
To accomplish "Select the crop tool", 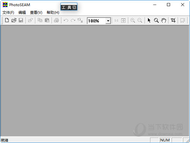I will pos(173,20).
